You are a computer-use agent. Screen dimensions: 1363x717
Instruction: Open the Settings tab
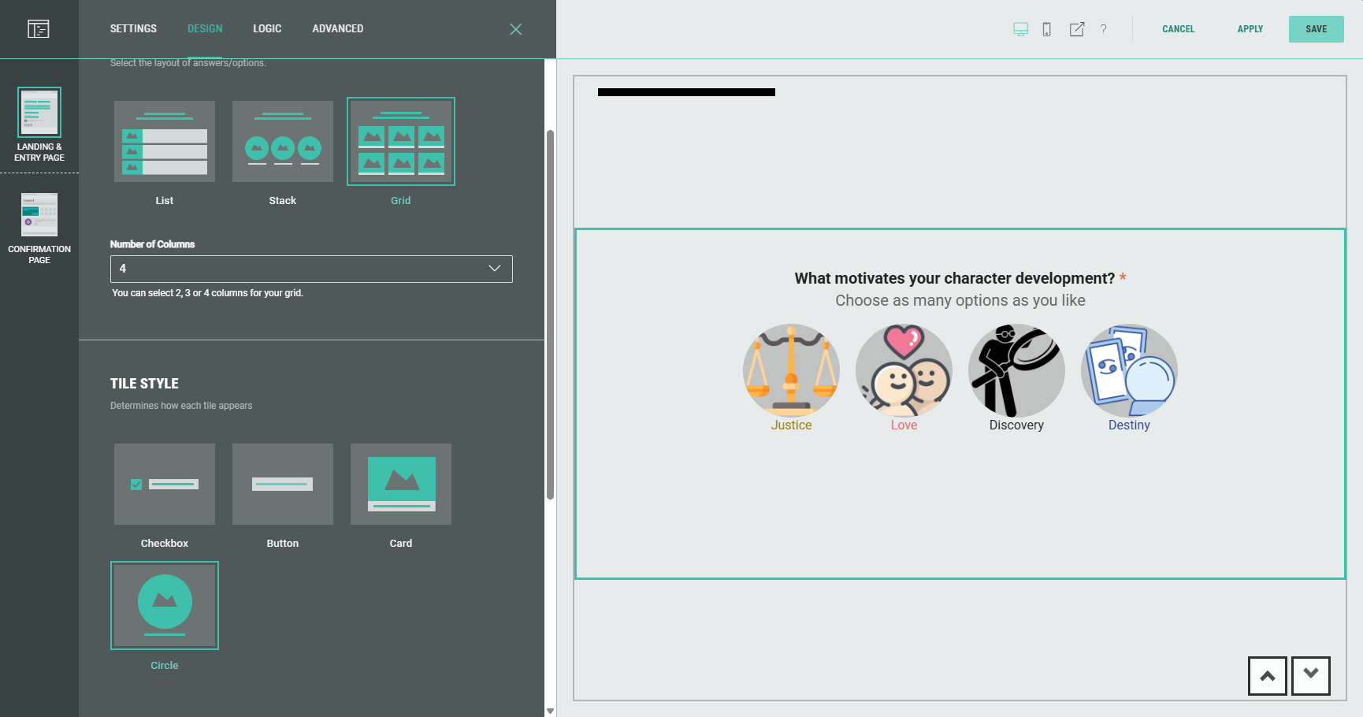(x=133, y=28)
